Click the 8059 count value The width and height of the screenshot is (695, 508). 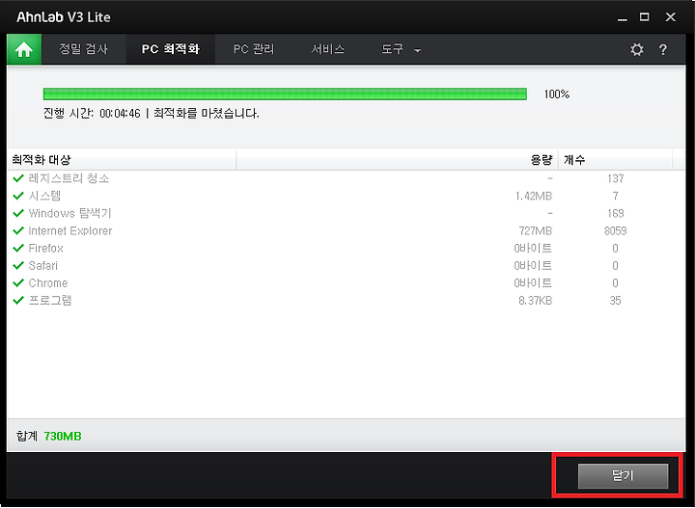tap(615, 230)
